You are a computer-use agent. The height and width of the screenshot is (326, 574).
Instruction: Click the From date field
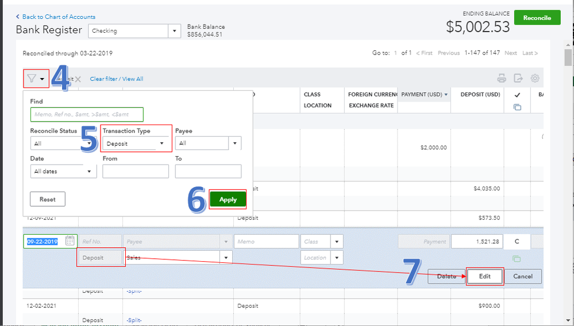click(x=136, y=171)
